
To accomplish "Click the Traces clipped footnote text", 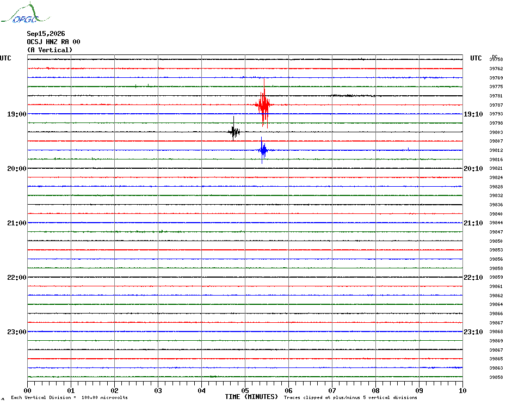I will (350, 397).
